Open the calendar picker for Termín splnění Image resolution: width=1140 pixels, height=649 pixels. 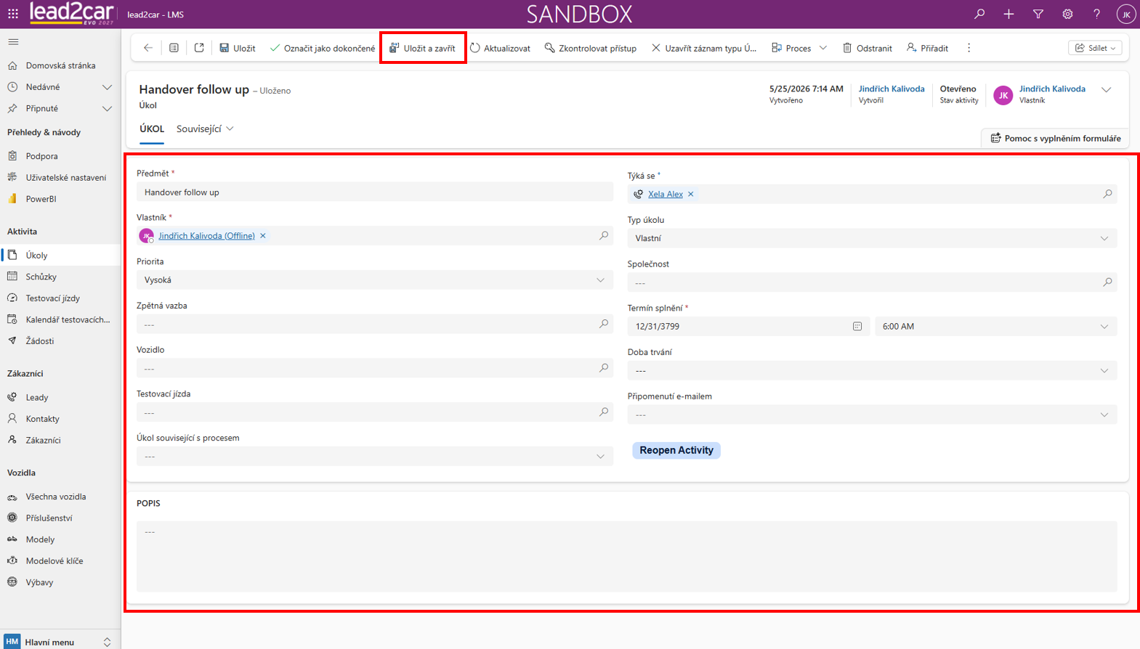tap(857, 327)
